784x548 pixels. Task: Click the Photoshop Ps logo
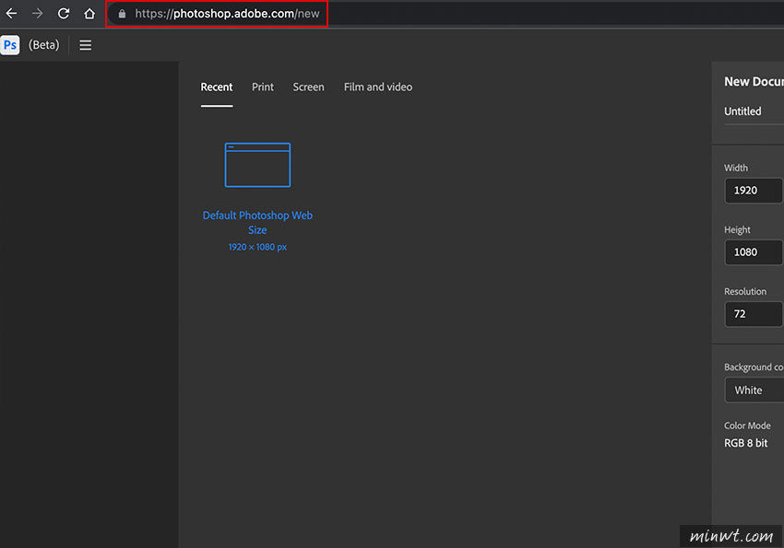click(10, 45)
